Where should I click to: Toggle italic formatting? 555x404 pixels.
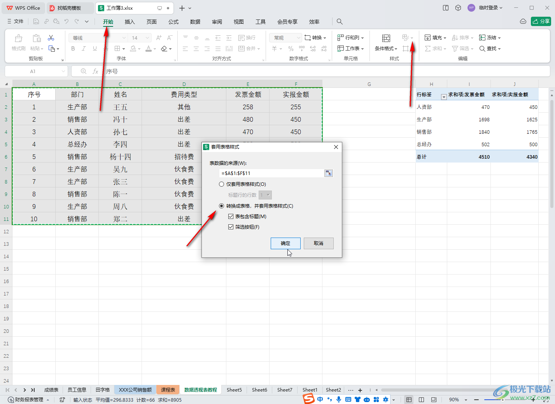point(84,49)
